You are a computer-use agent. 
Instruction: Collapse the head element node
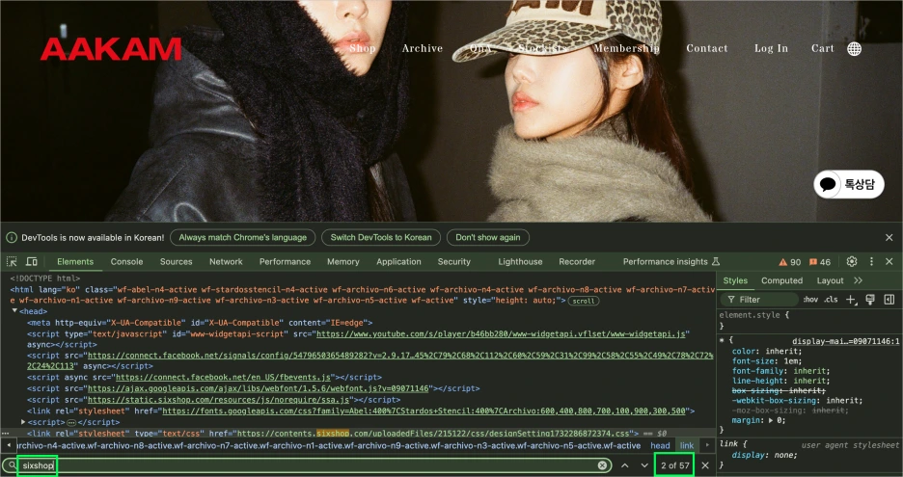[14, 311]
